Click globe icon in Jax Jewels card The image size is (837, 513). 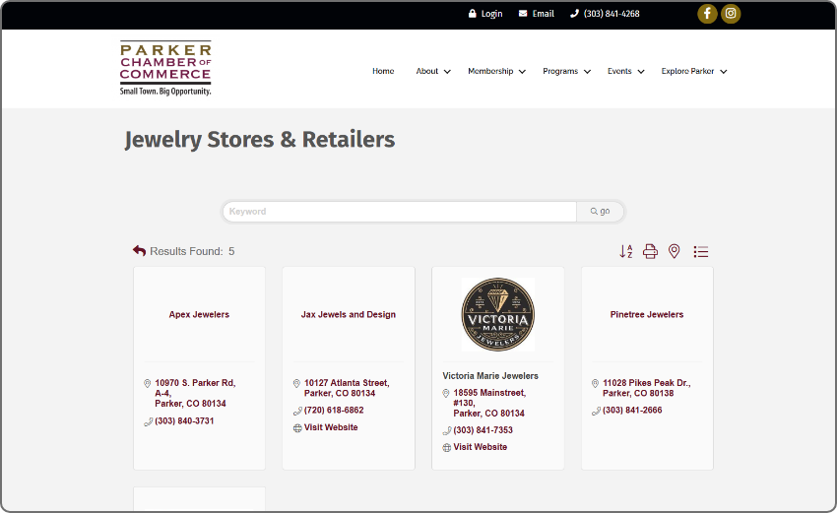[297, 428]
